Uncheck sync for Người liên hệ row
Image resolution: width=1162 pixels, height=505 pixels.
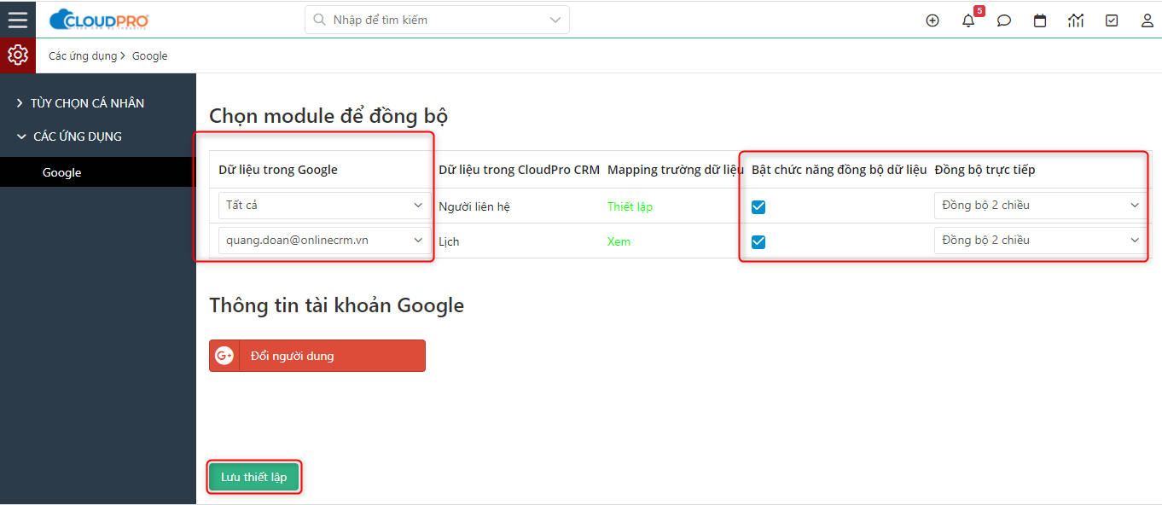point(758,206)
